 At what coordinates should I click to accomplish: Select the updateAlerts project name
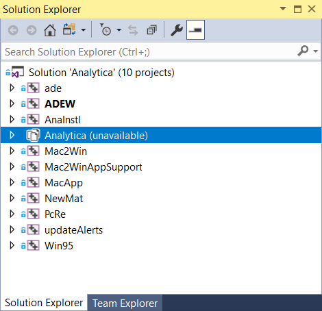click(73, 230)
